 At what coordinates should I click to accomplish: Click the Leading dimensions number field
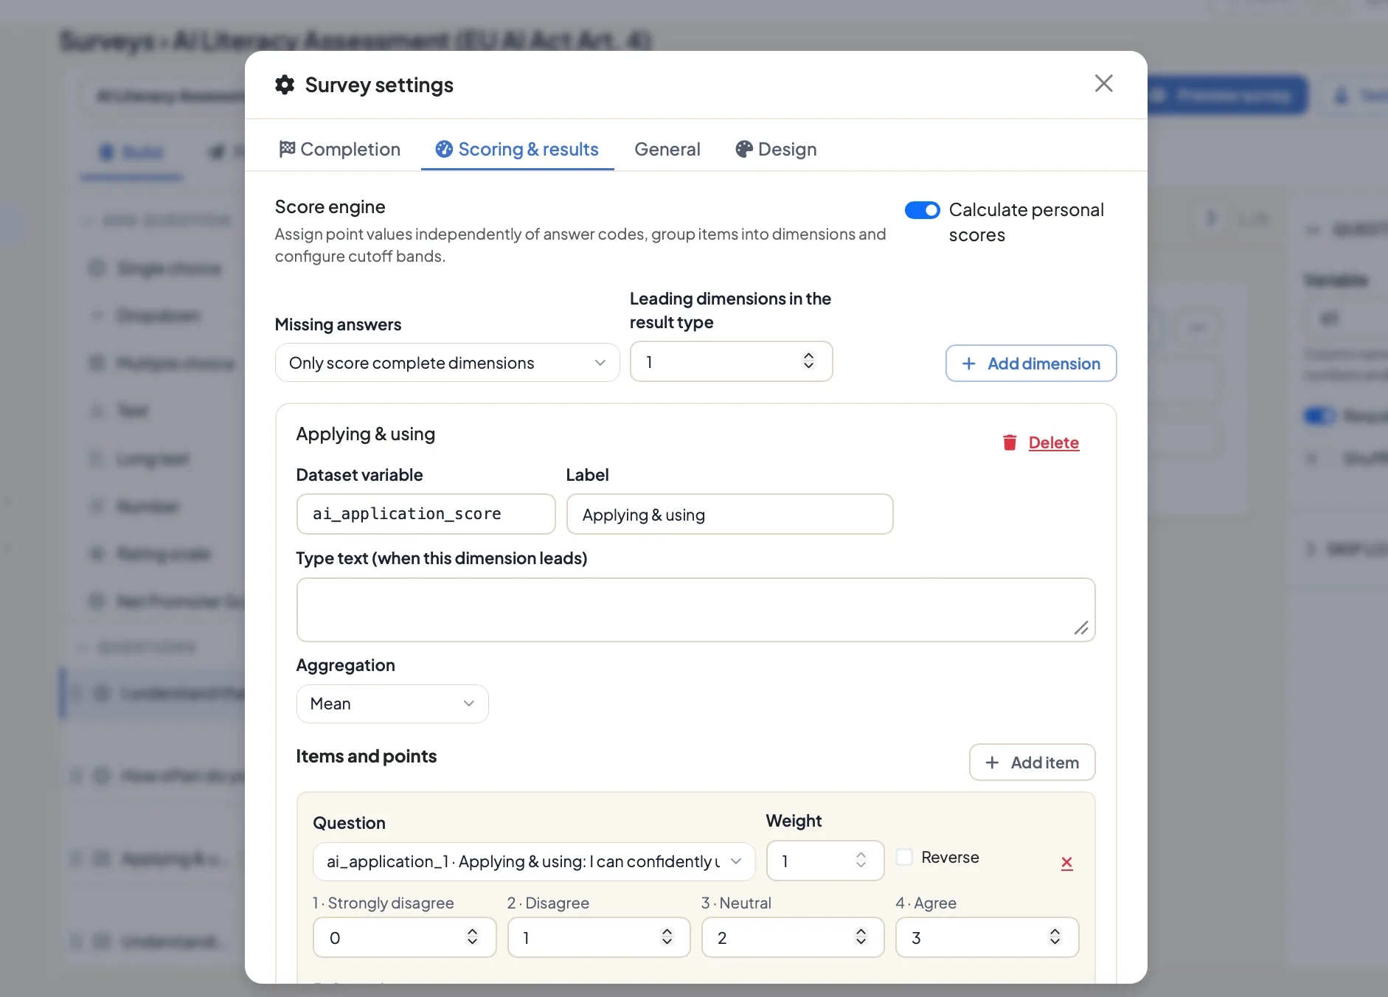(x=731, y=361)
